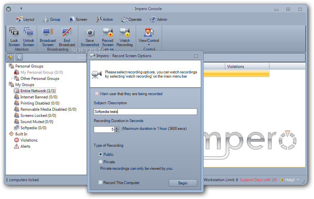
Task: Switch to the Screen ribbon tab
Action: pyautogui.click(x=78, y=19)
